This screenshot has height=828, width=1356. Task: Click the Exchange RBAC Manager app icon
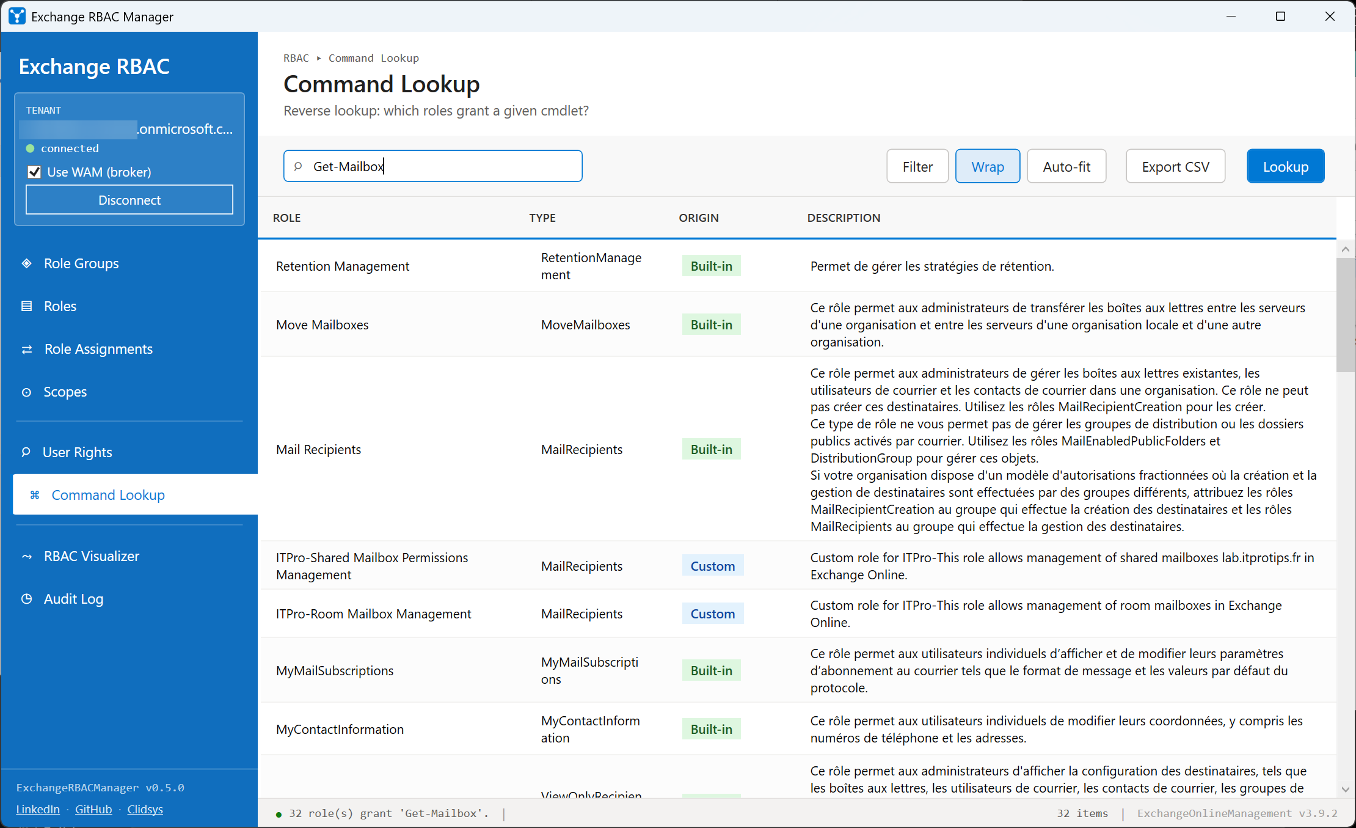click(x=17, y=16)
